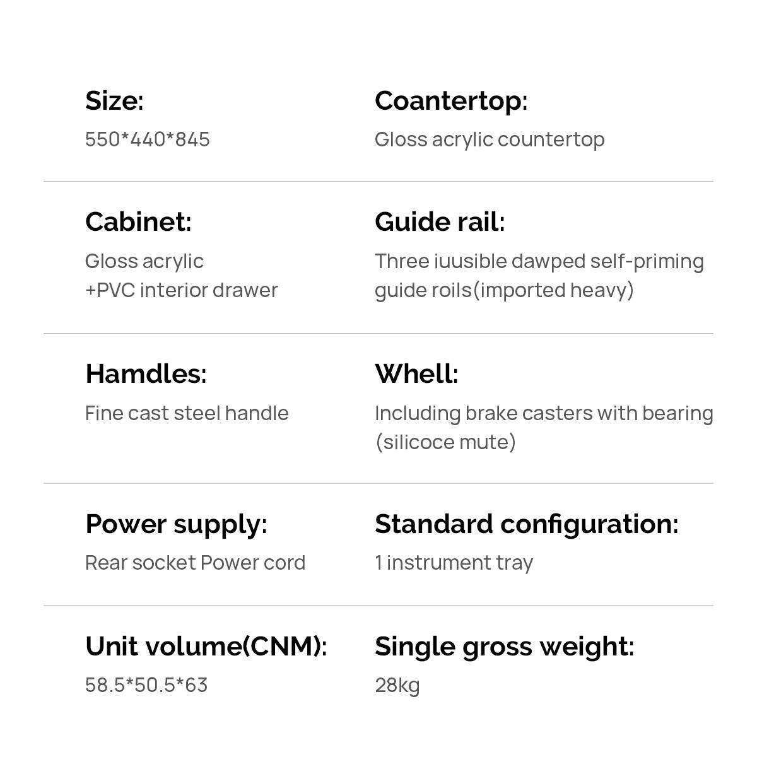Select the 28kg weight value

[397, 685]
